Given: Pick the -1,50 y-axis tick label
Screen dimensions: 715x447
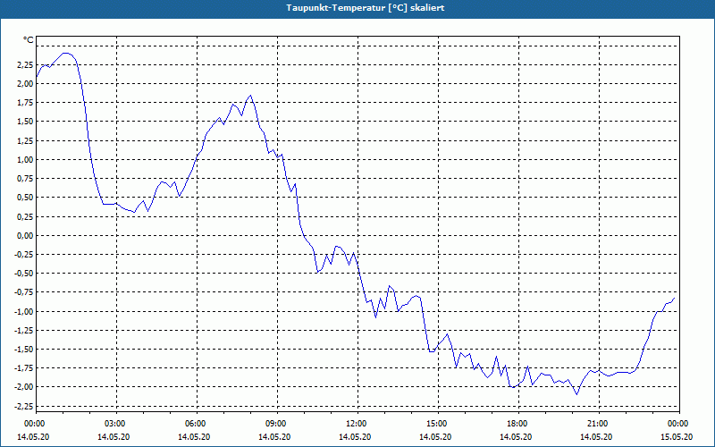Looking at the screenshot, I should [24, 350].
